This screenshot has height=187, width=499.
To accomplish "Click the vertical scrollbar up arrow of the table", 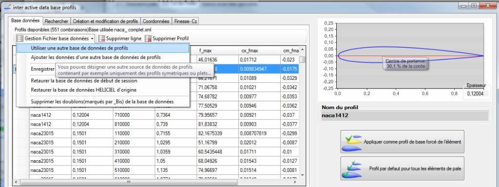I will click(302, 50).
